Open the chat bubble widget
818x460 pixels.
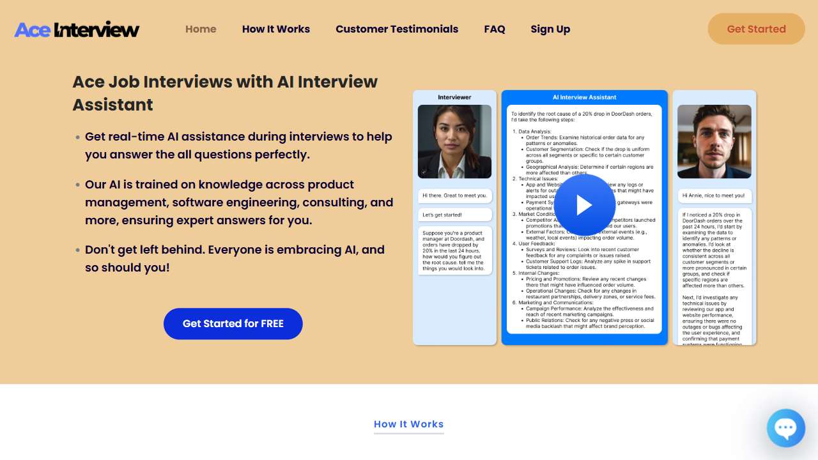pyautogui.click(x=785, y=427)
